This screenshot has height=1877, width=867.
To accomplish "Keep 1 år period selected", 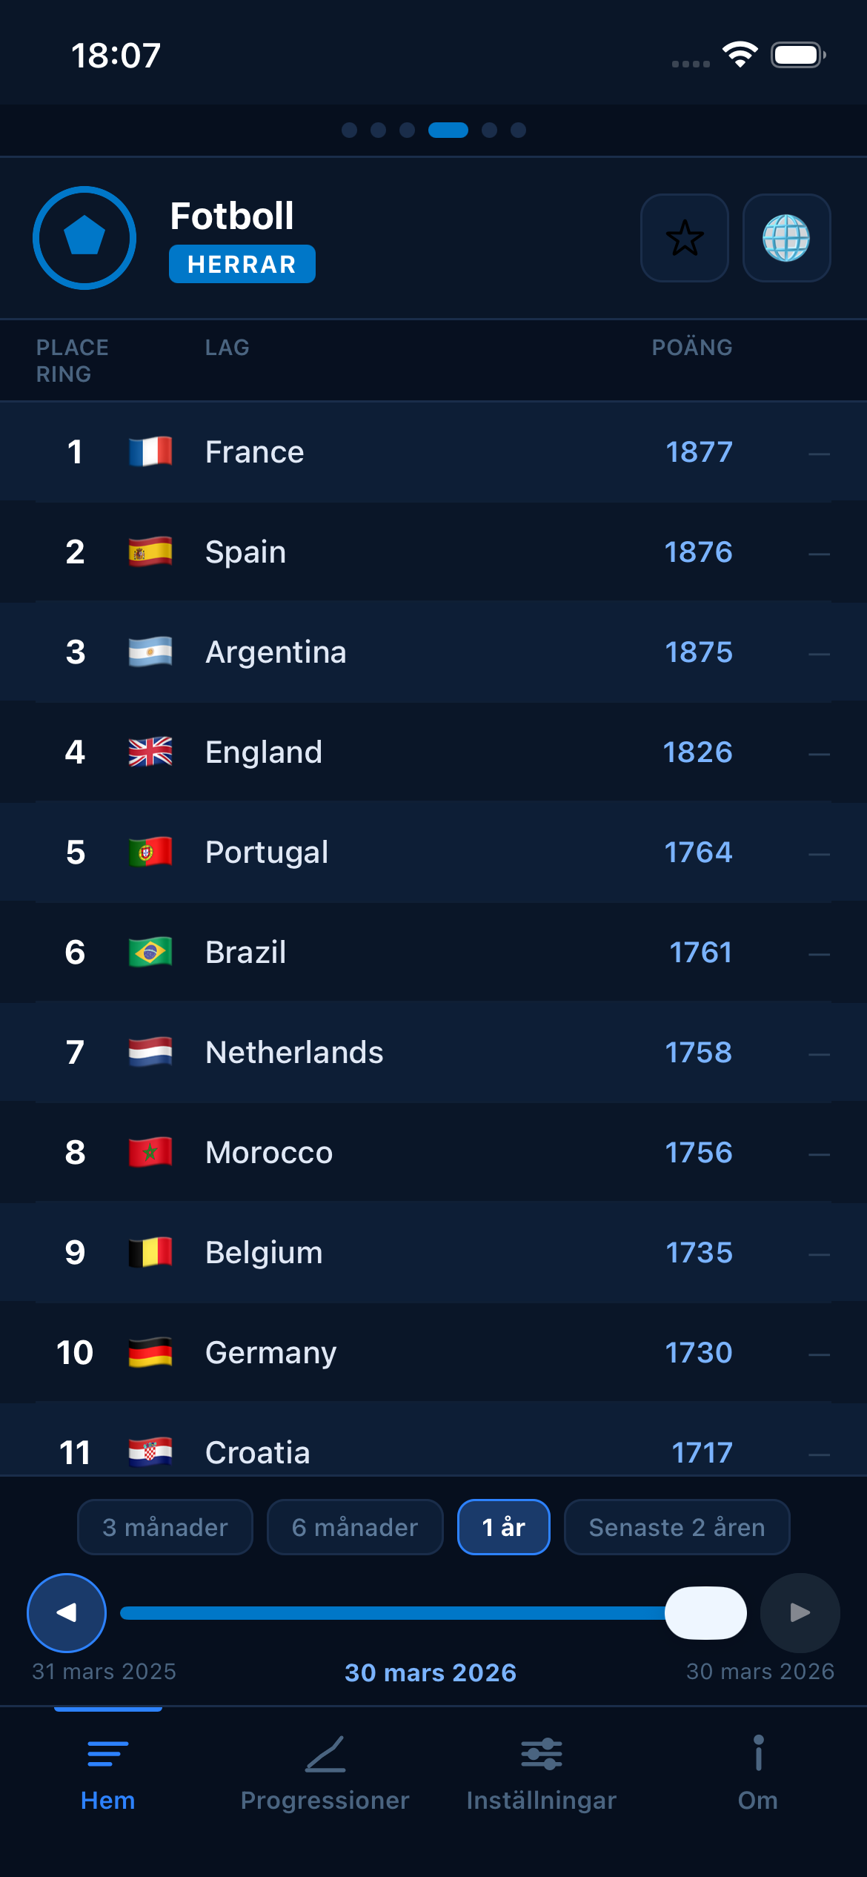I will (x=503, y=1527).
